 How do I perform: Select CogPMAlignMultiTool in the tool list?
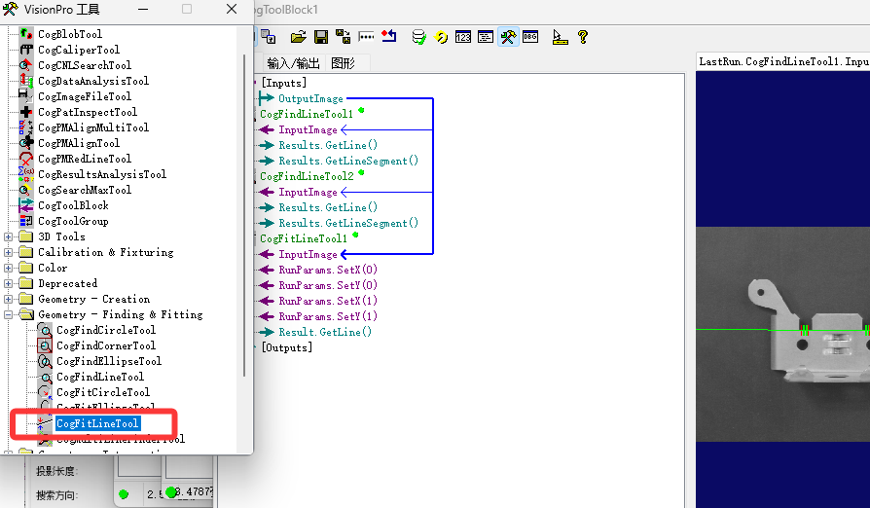point(93,127)
